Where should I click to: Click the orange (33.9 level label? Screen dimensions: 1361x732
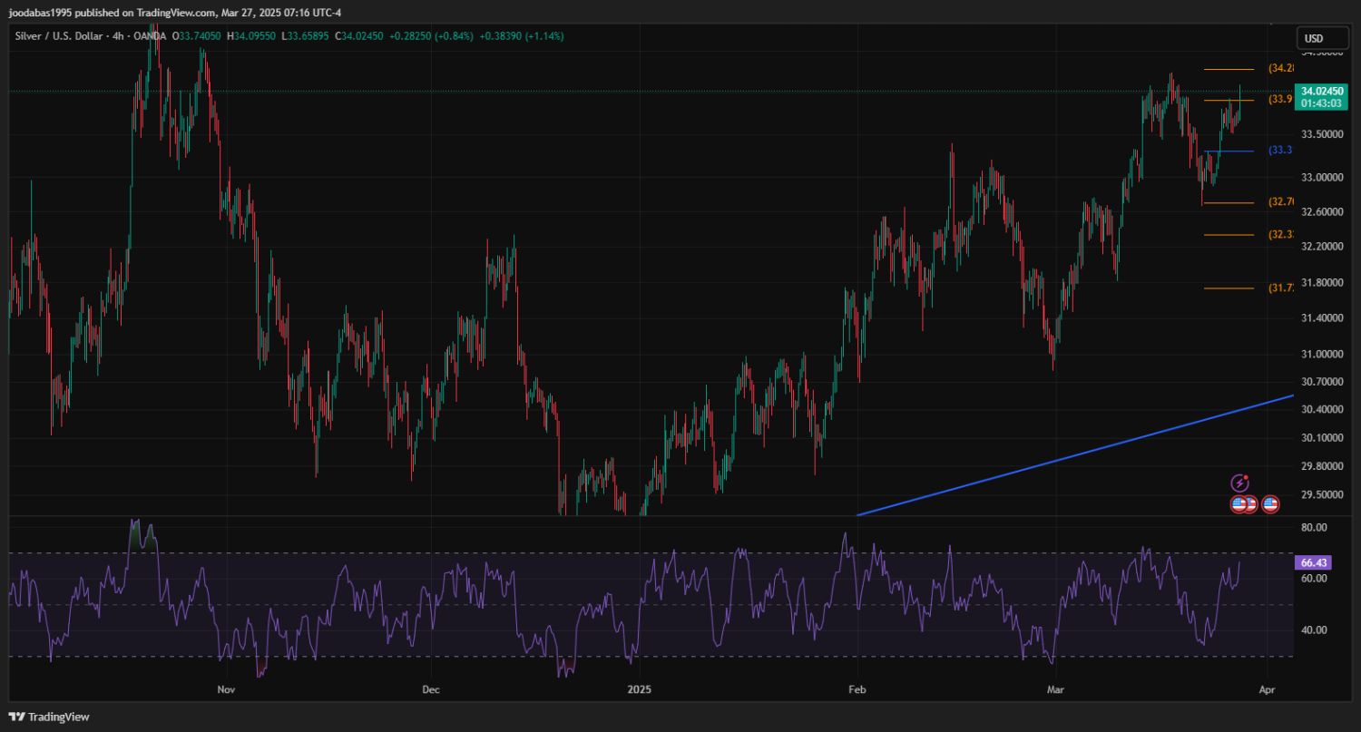1280,99
